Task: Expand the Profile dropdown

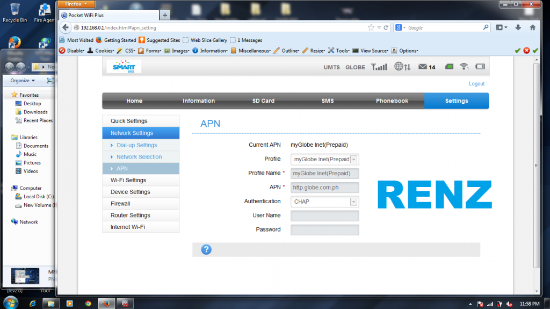Action: [x=354, y=160]
